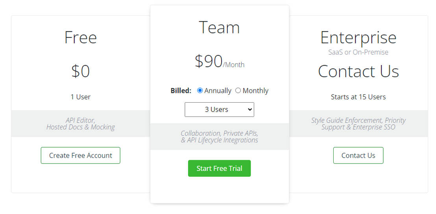This screenshot has width=436, height=214.
Task: Click the Starts at 15 Users text
Action: 358,97
